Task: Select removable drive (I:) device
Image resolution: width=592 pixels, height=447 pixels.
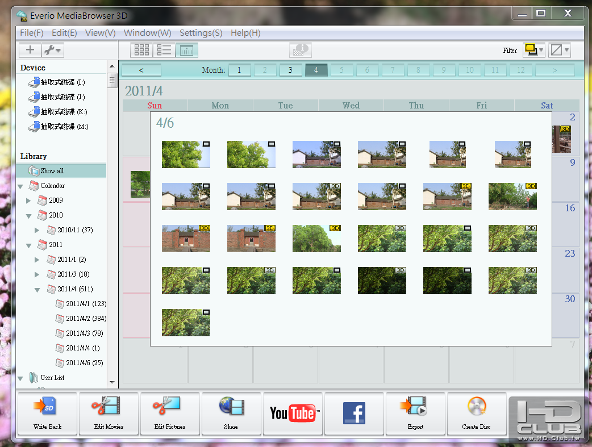Action: [x=57, y=82]
